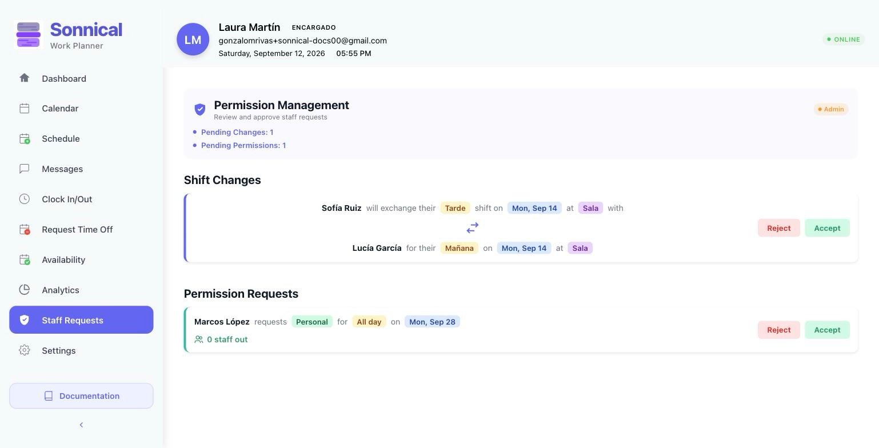Image resolution: width=879 pixels, height=448 pixels.
Task: Click the Tarde shift tag
Action: (x=455, y=208)
